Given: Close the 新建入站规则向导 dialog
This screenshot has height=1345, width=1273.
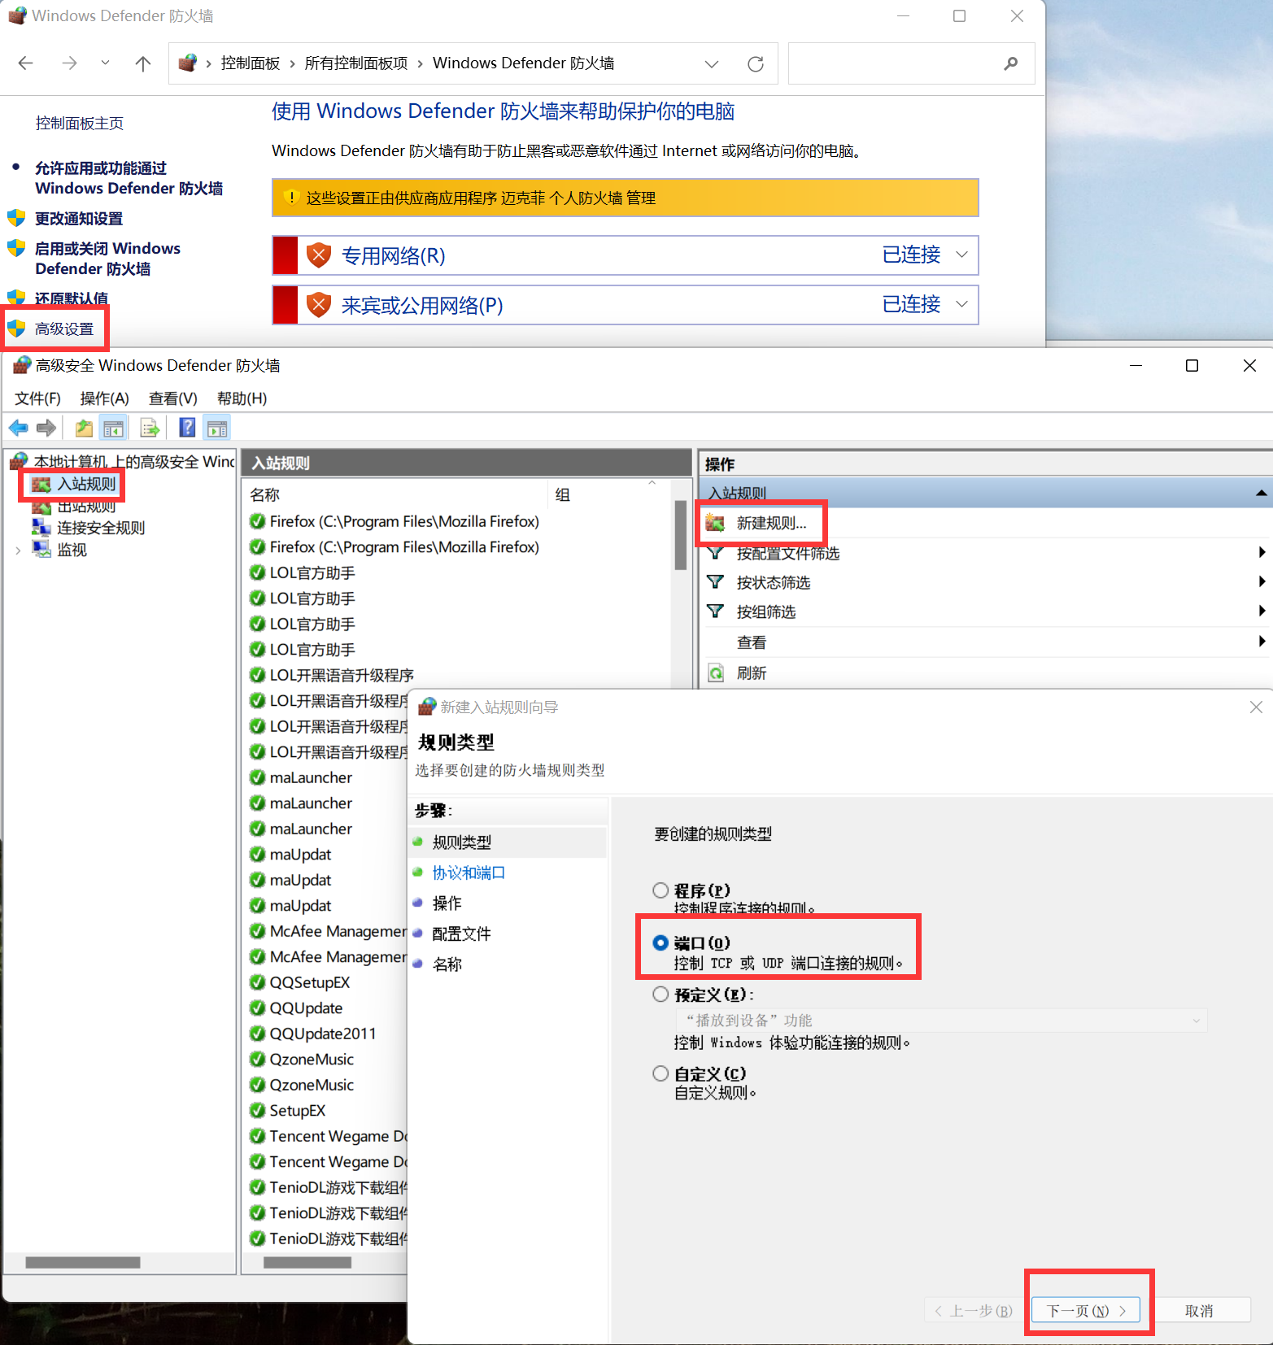Looking at the screenshot, I should 1256,707.
